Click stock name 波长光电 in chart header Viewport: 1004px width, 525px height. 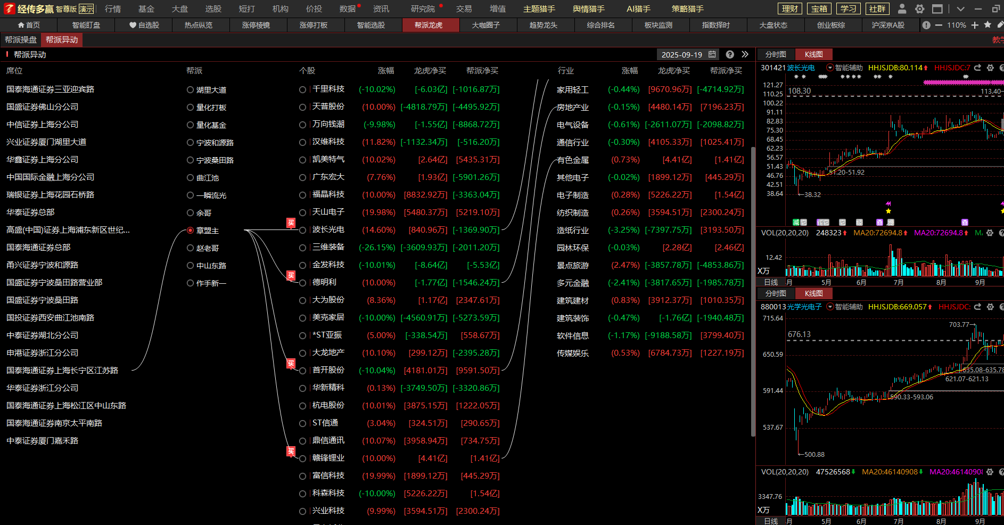(x=801, y=68)
